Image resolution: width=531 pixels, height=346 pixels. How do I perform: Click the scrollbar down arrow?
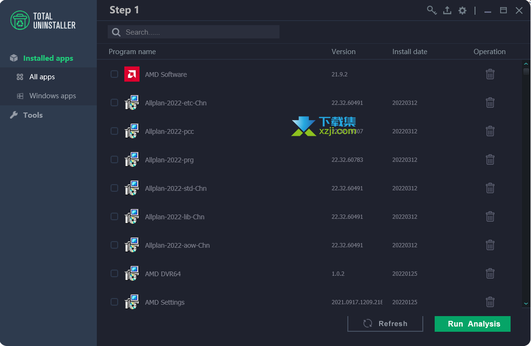point(526,304)
